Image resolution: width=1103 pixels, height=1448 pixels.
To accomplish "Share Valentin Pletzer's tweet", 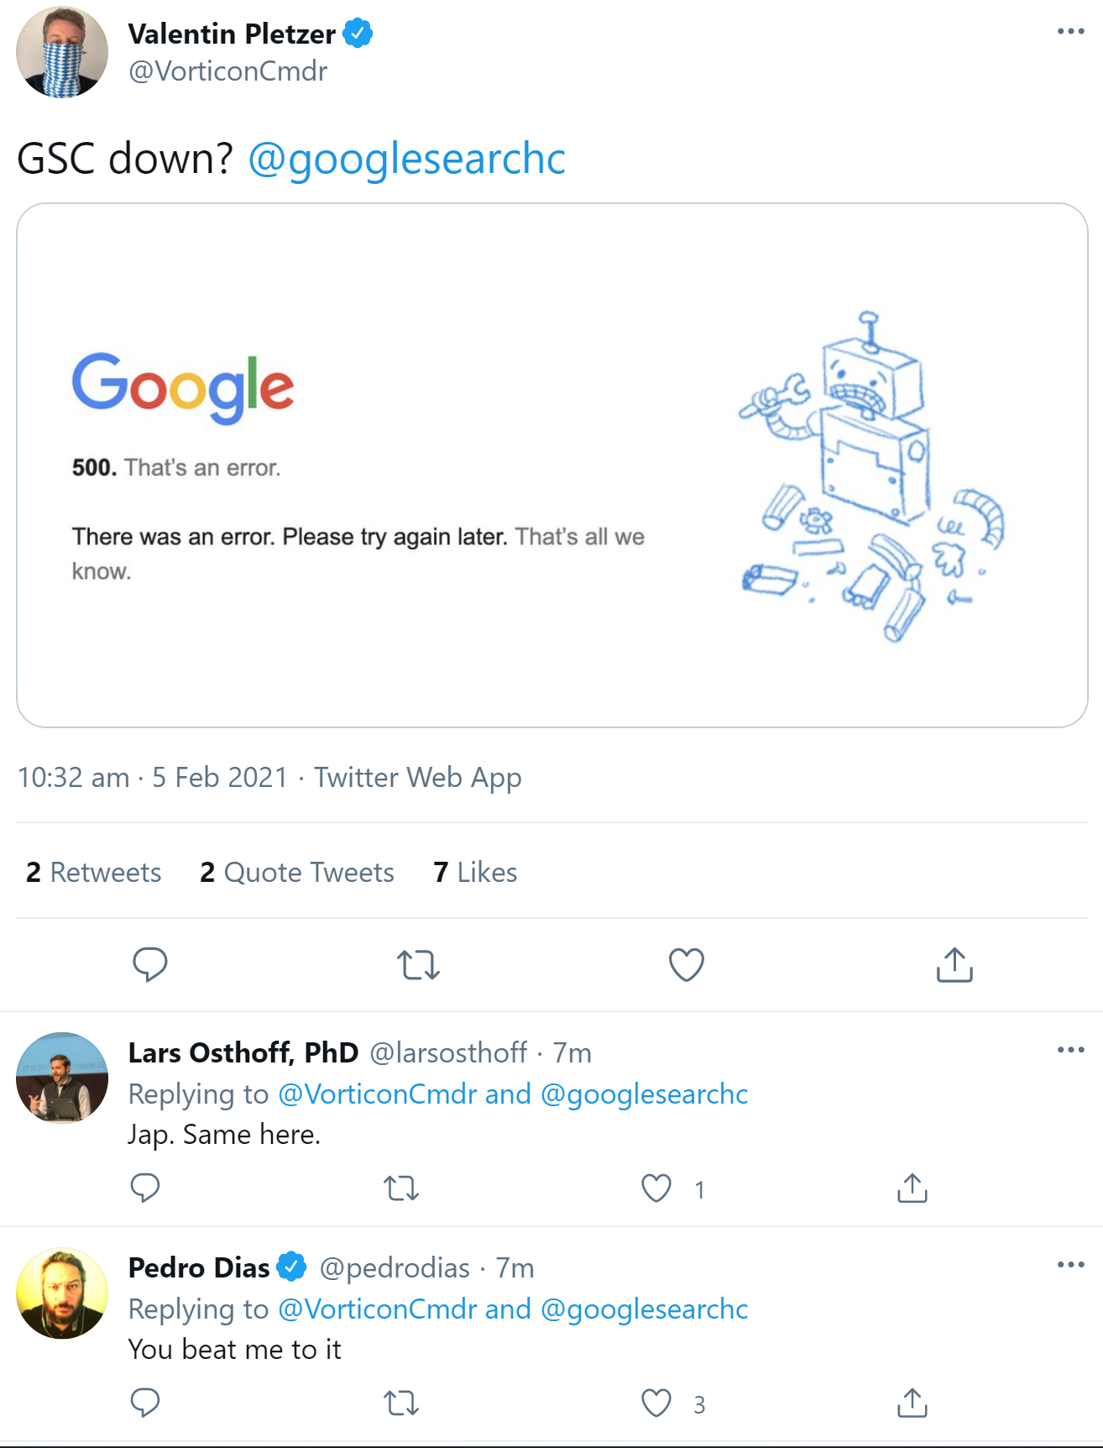I will pyautogui.click(x=954, y=964).
